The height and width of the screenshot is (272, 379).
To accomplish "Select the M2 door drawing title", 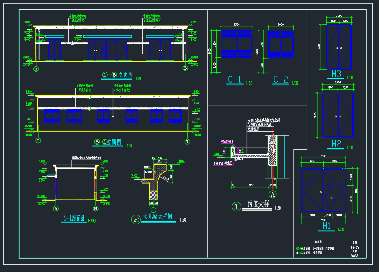I will [336, 144].
